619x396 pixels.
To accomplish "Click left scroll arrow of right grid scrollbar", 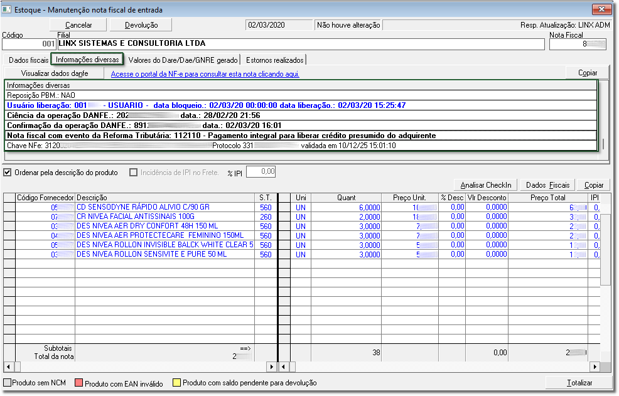I will click(x=283, y=367).
